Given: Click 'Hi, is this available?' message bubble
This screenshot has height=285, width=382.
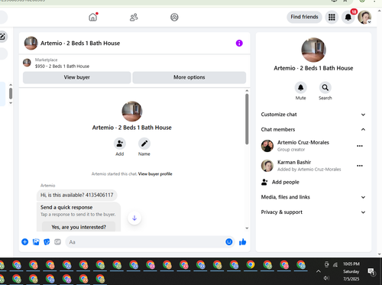Looking at the screenshot, I should pos(76,195).
